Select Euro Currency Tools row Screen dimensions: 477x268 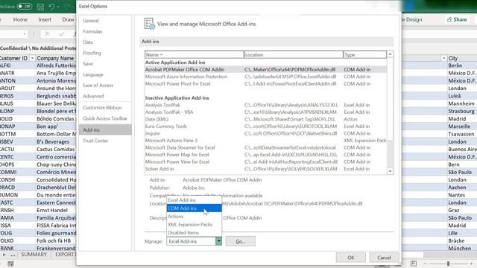(x=265, y=126)
